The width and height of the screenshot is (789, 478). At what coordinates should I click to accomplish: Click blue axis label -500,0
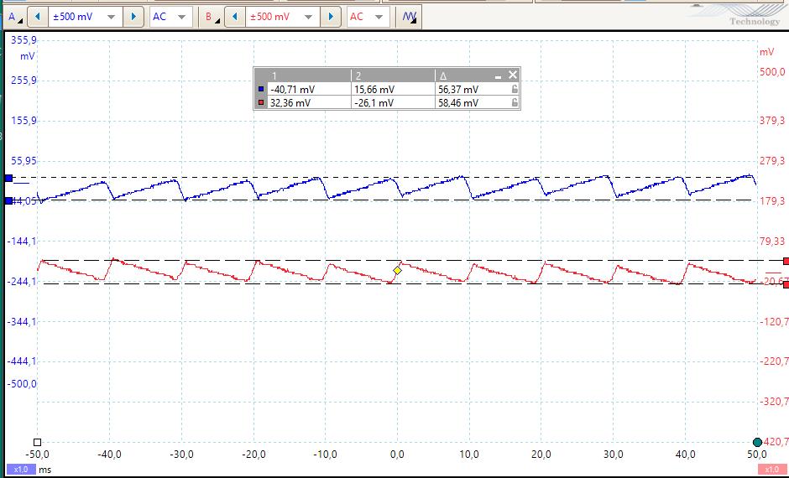[x=22, y=384]
